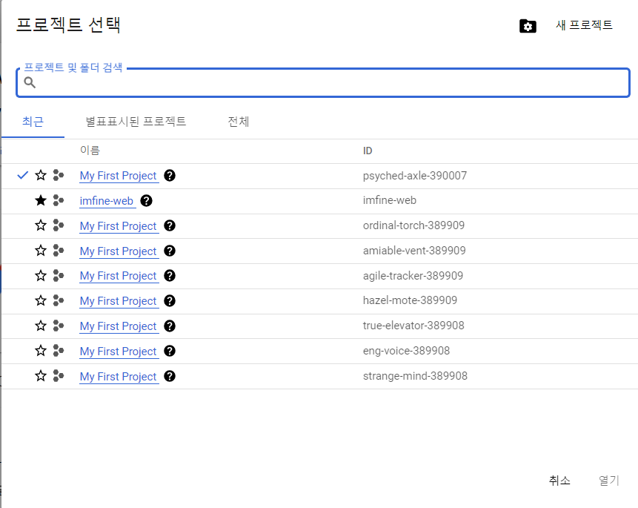This screenshot has width=638, height=508.
Task: Open My First Project link for agile-tracker-389909
Action: coord(119,276)
